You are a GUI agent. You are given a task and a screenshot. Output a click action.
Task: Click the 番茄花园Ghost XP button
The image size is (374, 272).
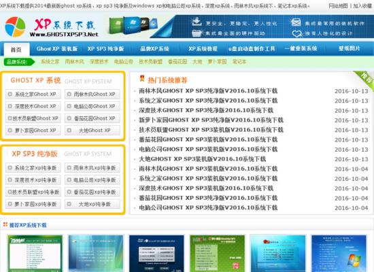tap(92, 118)
